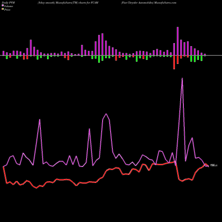Select the 'Volume' legend label

pyautogui.click(x=8, y=6)
